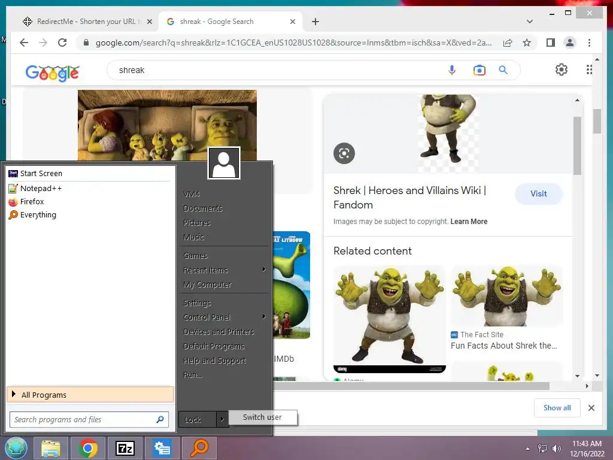
Task: Reload the page with the refresh icon
Action: 62,43
